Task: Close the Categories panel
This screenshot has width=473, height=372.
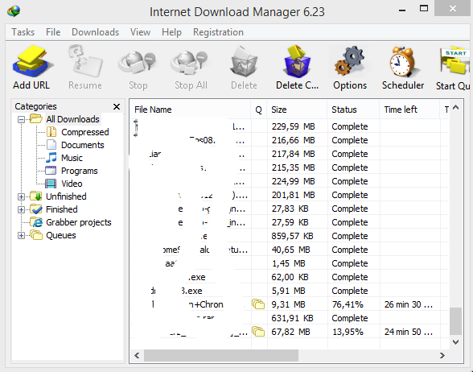Action: tap(117, 106)
